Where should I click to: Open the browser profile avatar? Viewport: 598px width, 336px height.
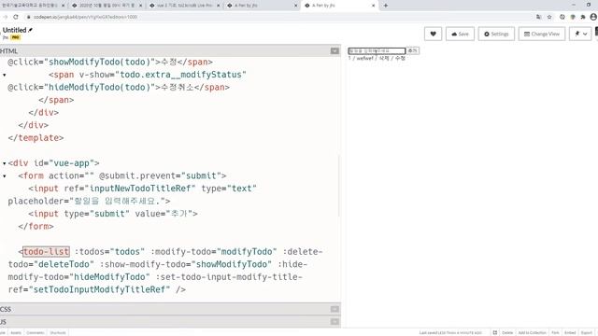[x=593, y=17]
